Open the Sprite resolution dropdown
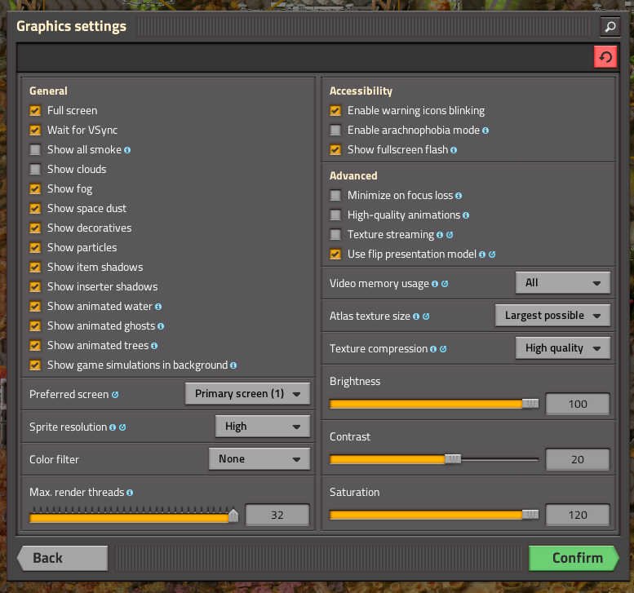The image size is (634, 593). coord(262,426)
